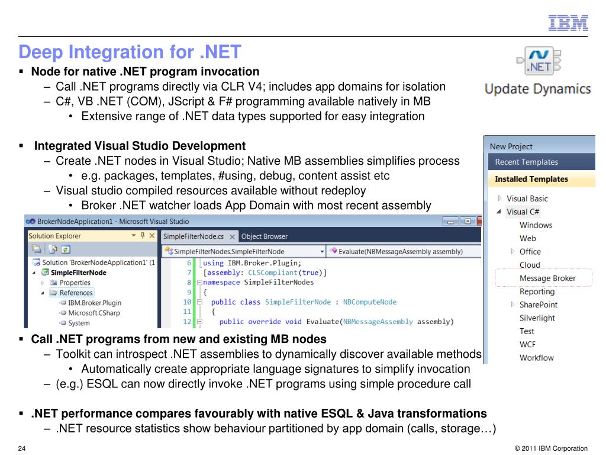Screen dimensions: 606x455
Task: Click second Solution Explorer toolbar icon
Action: [53, 249]
